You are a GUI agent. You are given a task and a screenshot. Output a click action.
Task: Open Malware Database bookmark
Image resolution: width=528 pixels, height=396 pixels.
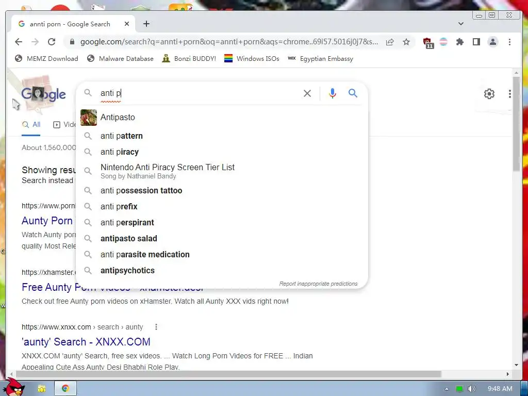(x=120, y=59)
